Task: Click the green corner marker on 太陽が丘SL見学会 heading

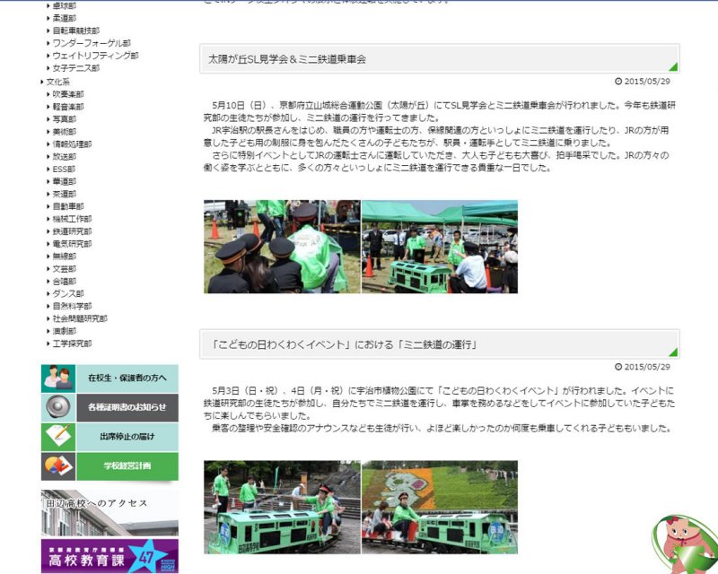Action: [672, 66]
